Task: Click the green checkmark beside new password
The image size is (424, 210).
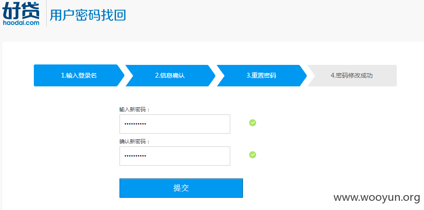Action: point(253,123)
